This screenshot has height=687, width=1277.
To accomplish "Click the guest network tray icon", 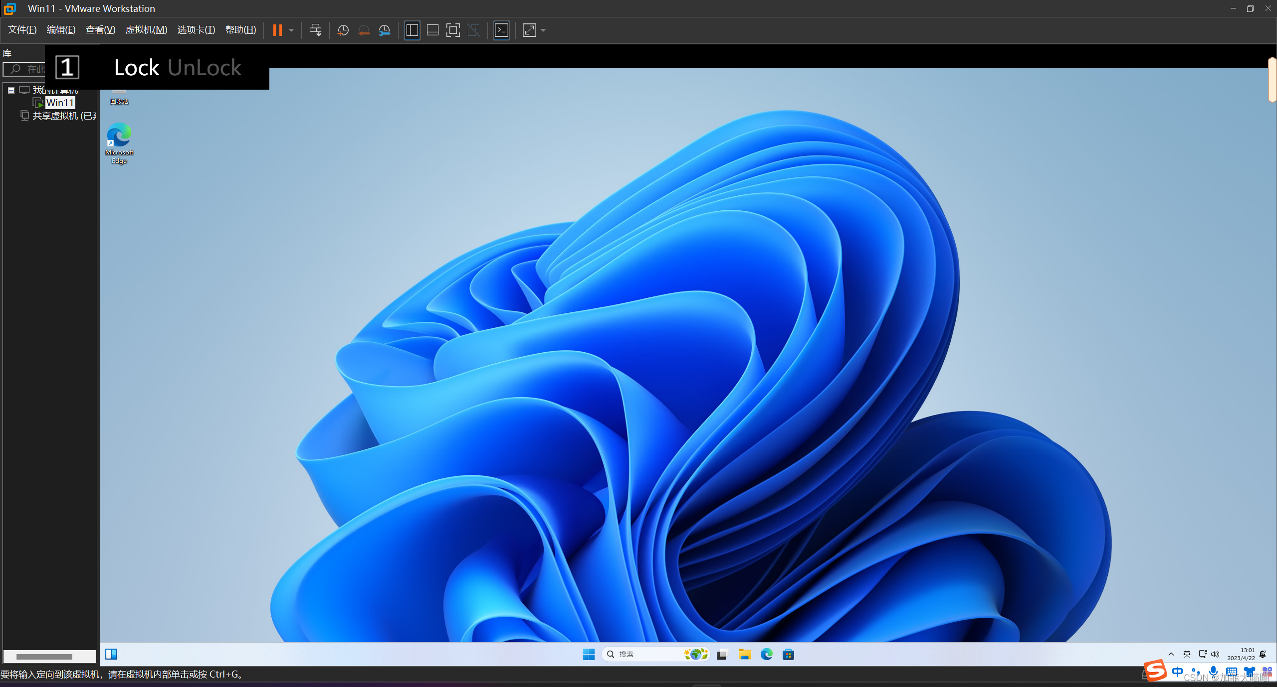I will [x=1203, y=654].
